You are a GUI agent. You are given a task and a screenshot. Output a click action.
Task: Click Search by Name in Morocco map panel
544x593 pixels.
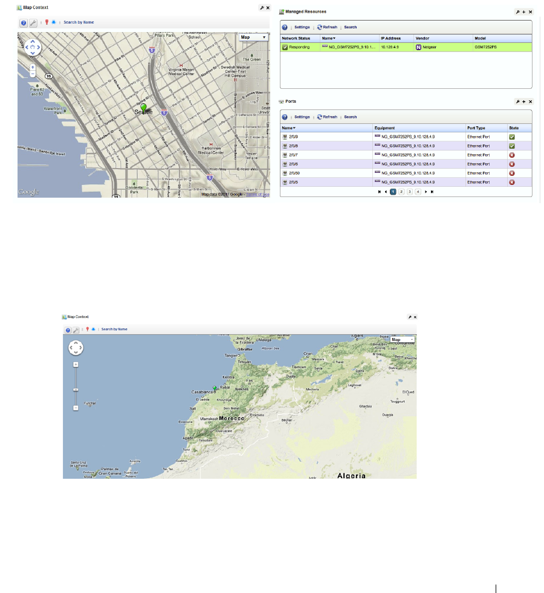point(114,329)
